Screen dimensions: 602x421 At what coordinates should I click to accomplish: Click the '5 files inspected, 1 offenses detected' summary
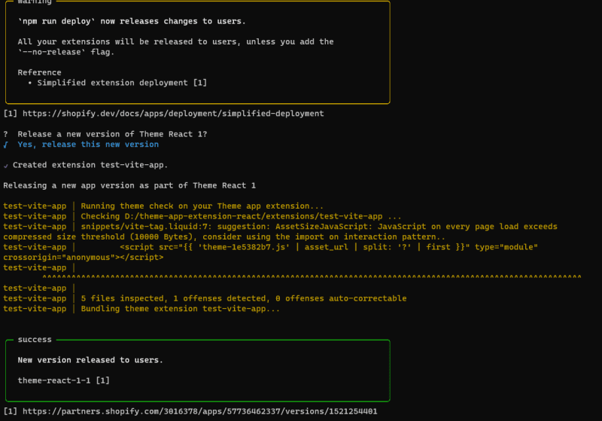click(x=243, y=298)
